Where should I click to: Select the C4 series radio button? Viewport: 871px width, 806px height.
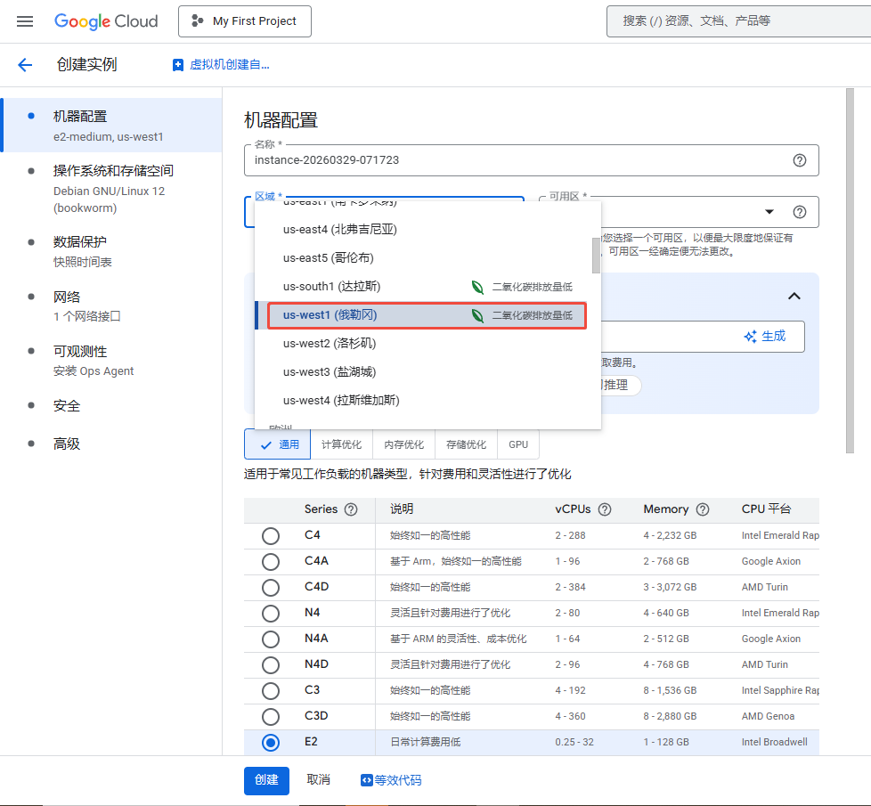coord(271,536)
